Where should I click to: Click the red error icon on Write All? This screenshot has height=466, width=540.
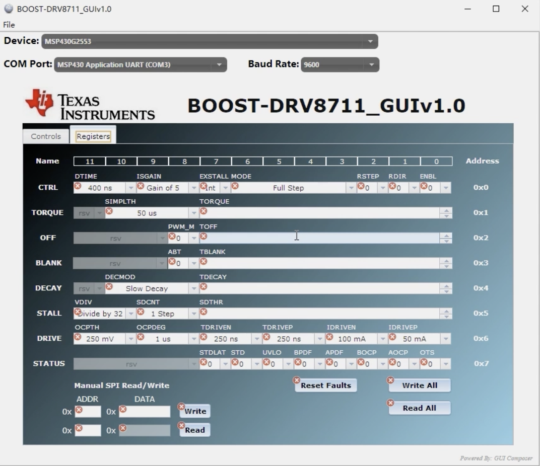click(389, 381)
